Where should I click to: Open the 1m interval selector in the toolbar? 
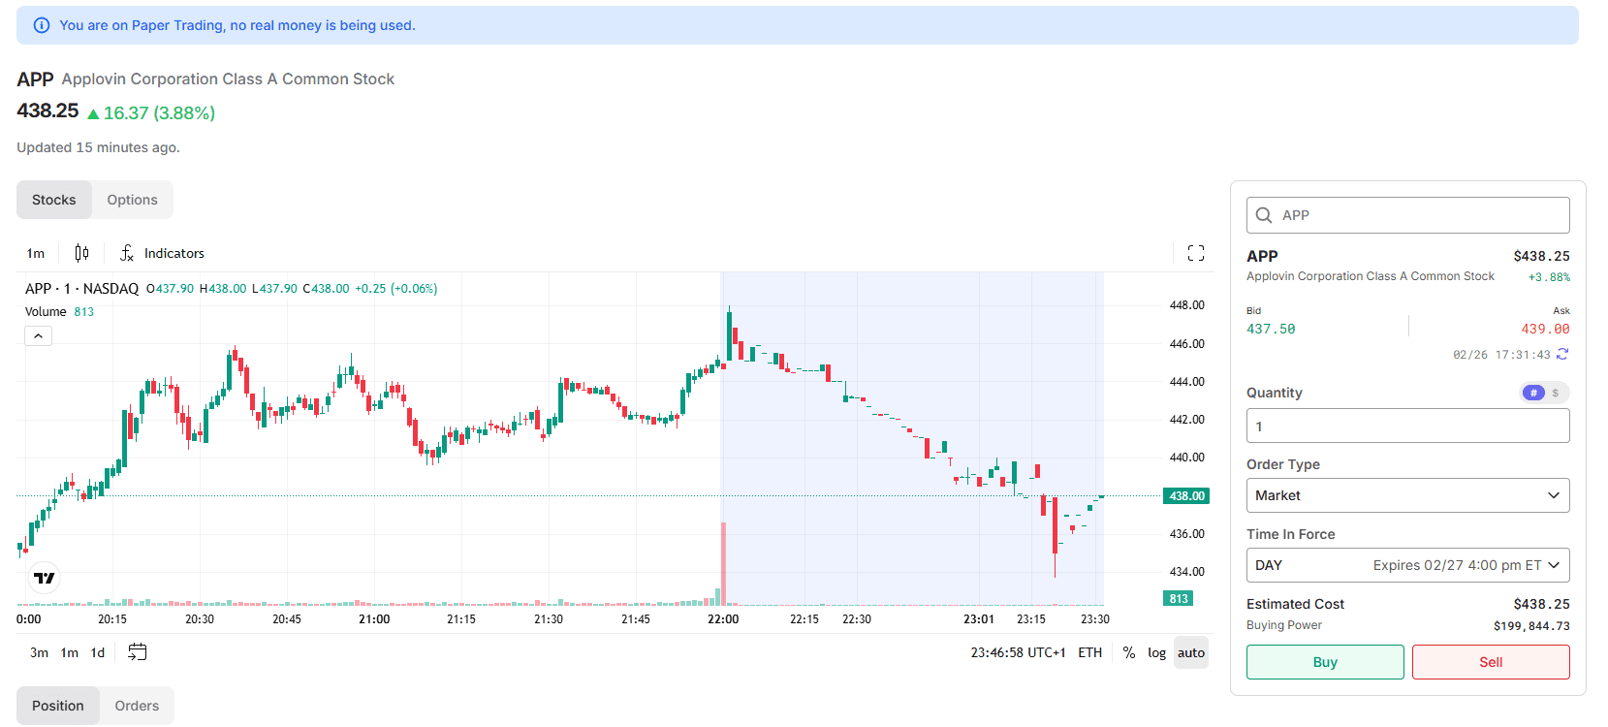coord(36,253)
